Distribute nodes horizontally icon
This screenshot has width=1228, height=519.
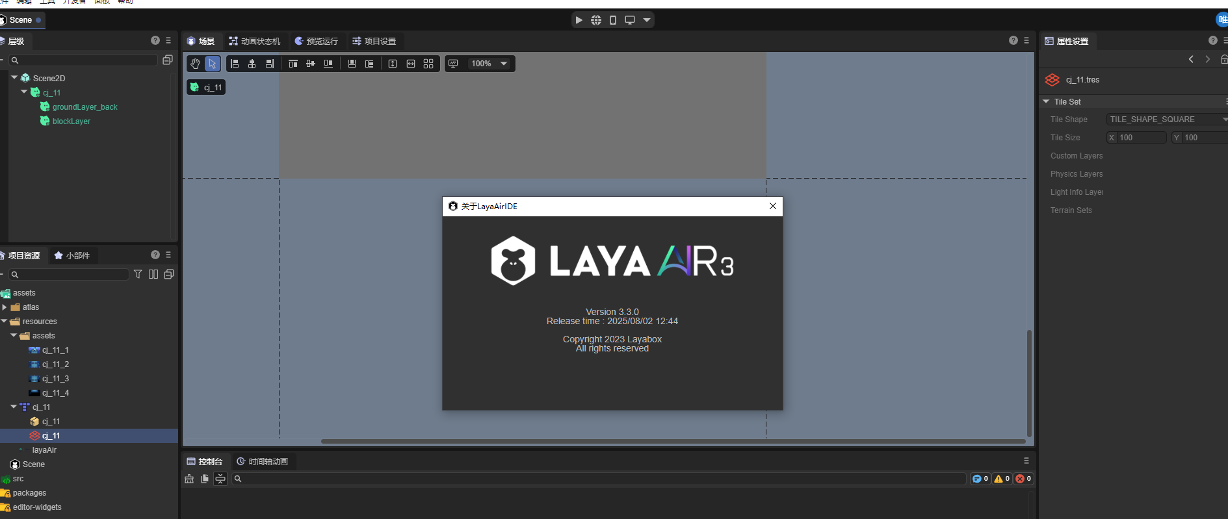click(x=369, y=64)
